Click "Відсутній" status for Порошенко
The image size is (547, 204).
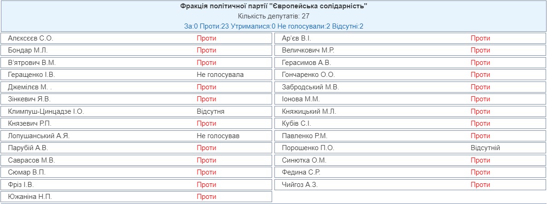[485, 148]
